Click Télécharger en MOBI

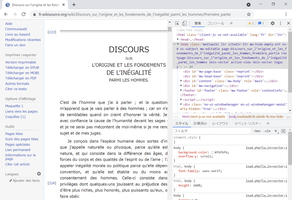[22, 73]
